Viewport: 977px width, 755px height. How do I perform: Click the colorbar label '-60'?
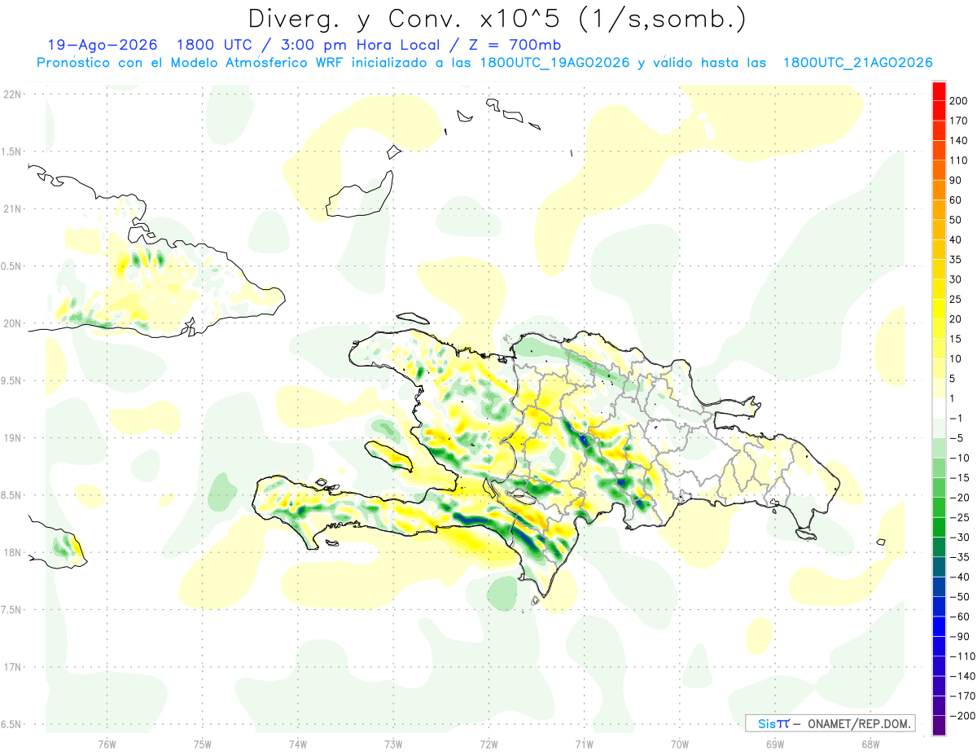point(958,617)
